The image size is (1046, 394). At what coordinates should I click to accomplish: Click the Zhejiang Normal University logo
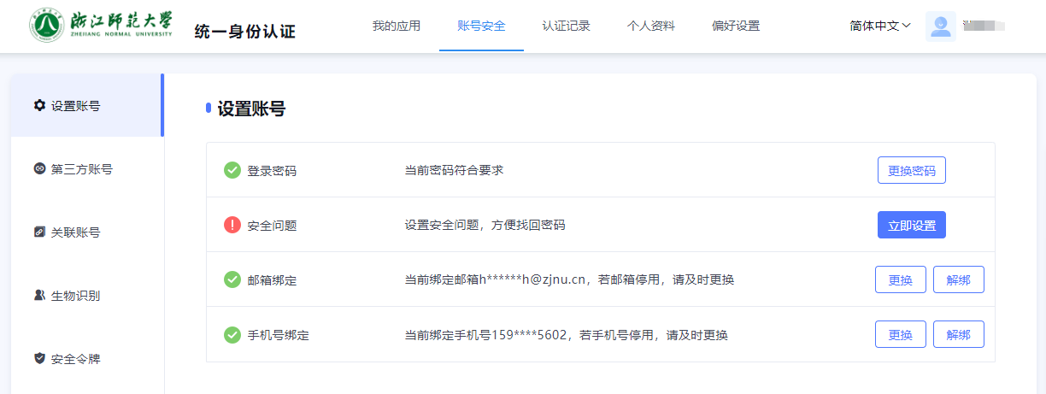point(101,26)
